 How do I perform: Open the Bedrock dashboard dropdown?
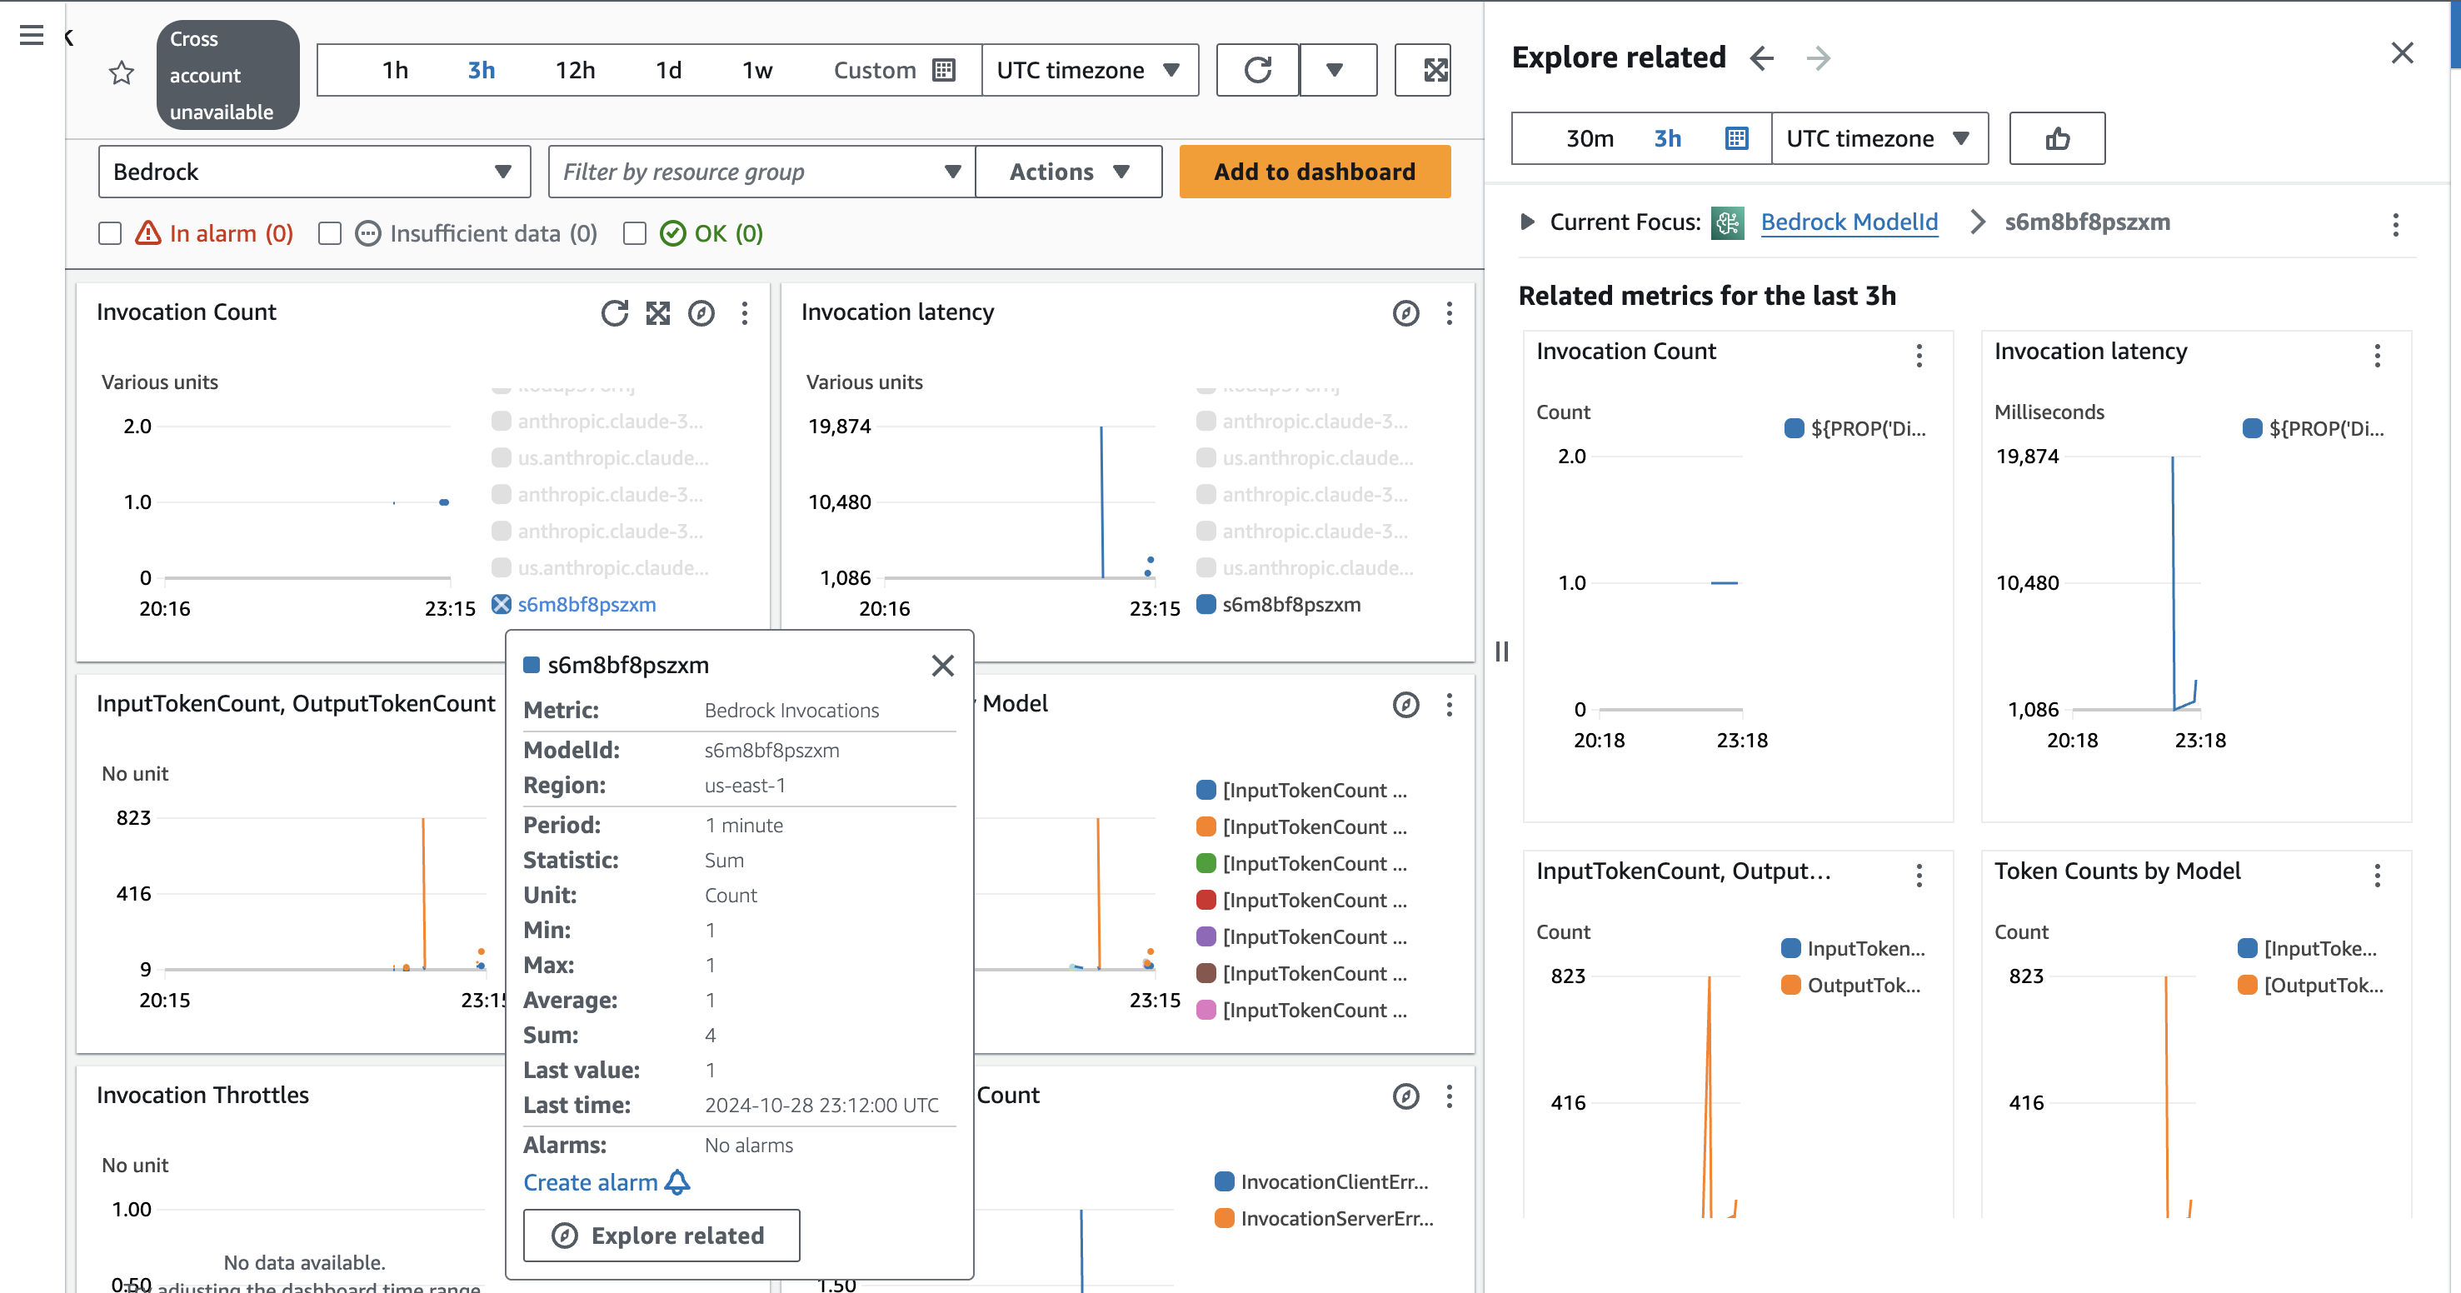pyautogui.click(x=313, y=172)
